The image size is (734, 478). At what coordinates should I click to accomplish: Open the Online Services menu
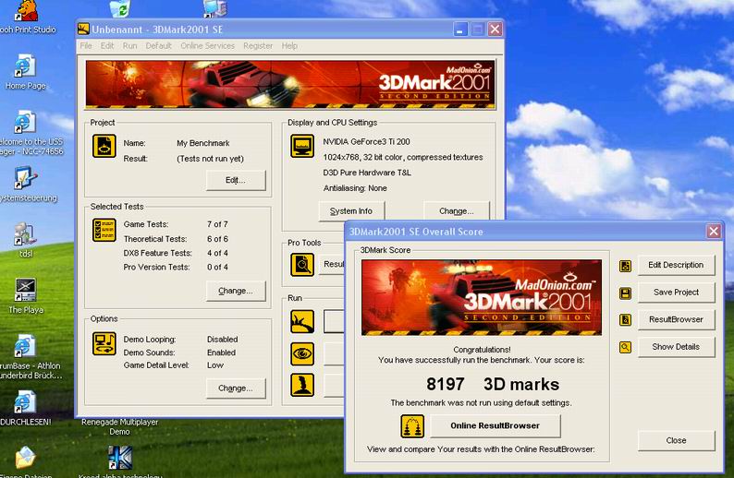[207, 46]
